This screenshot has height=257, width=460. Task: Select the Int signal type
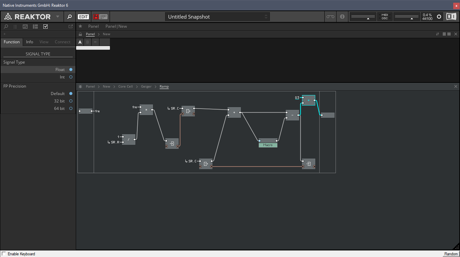point(71,77)
